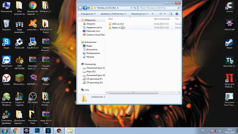Select the OBS Studio desktop icon

33,98
